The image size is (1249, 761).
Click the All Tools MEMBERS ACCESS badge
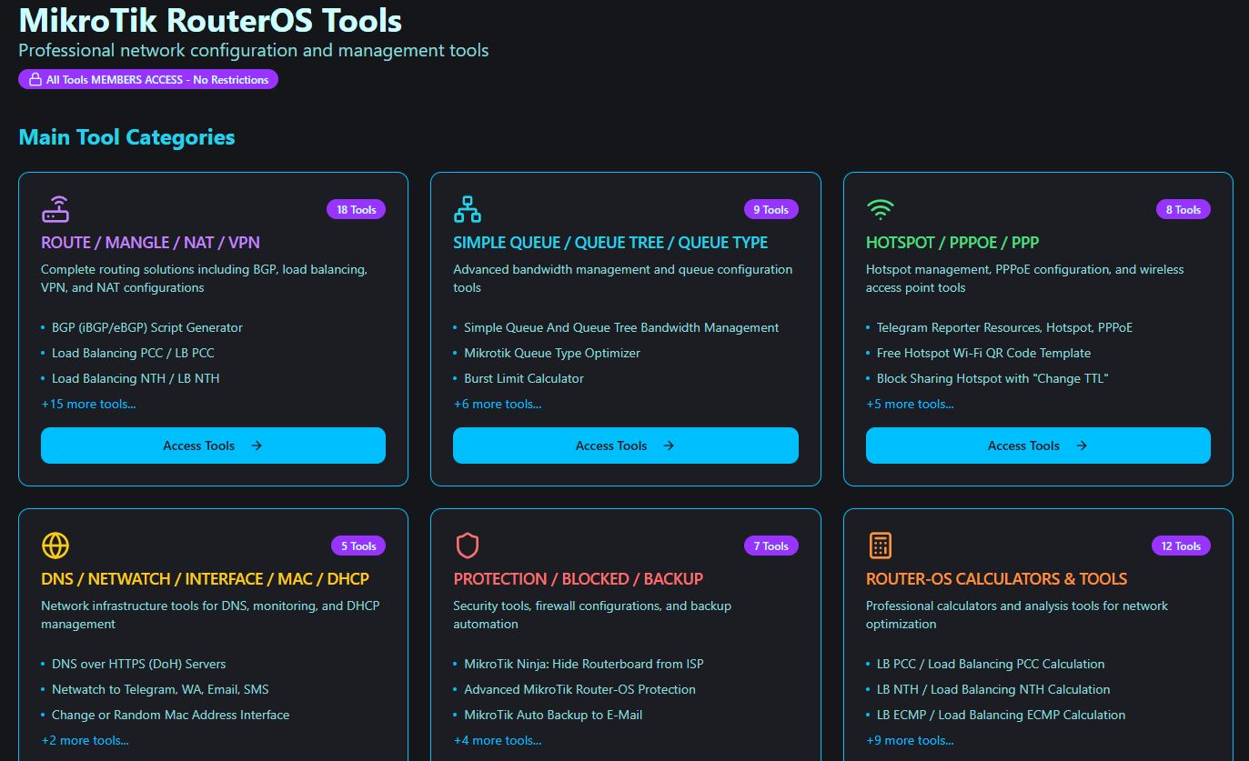point(148,80)
